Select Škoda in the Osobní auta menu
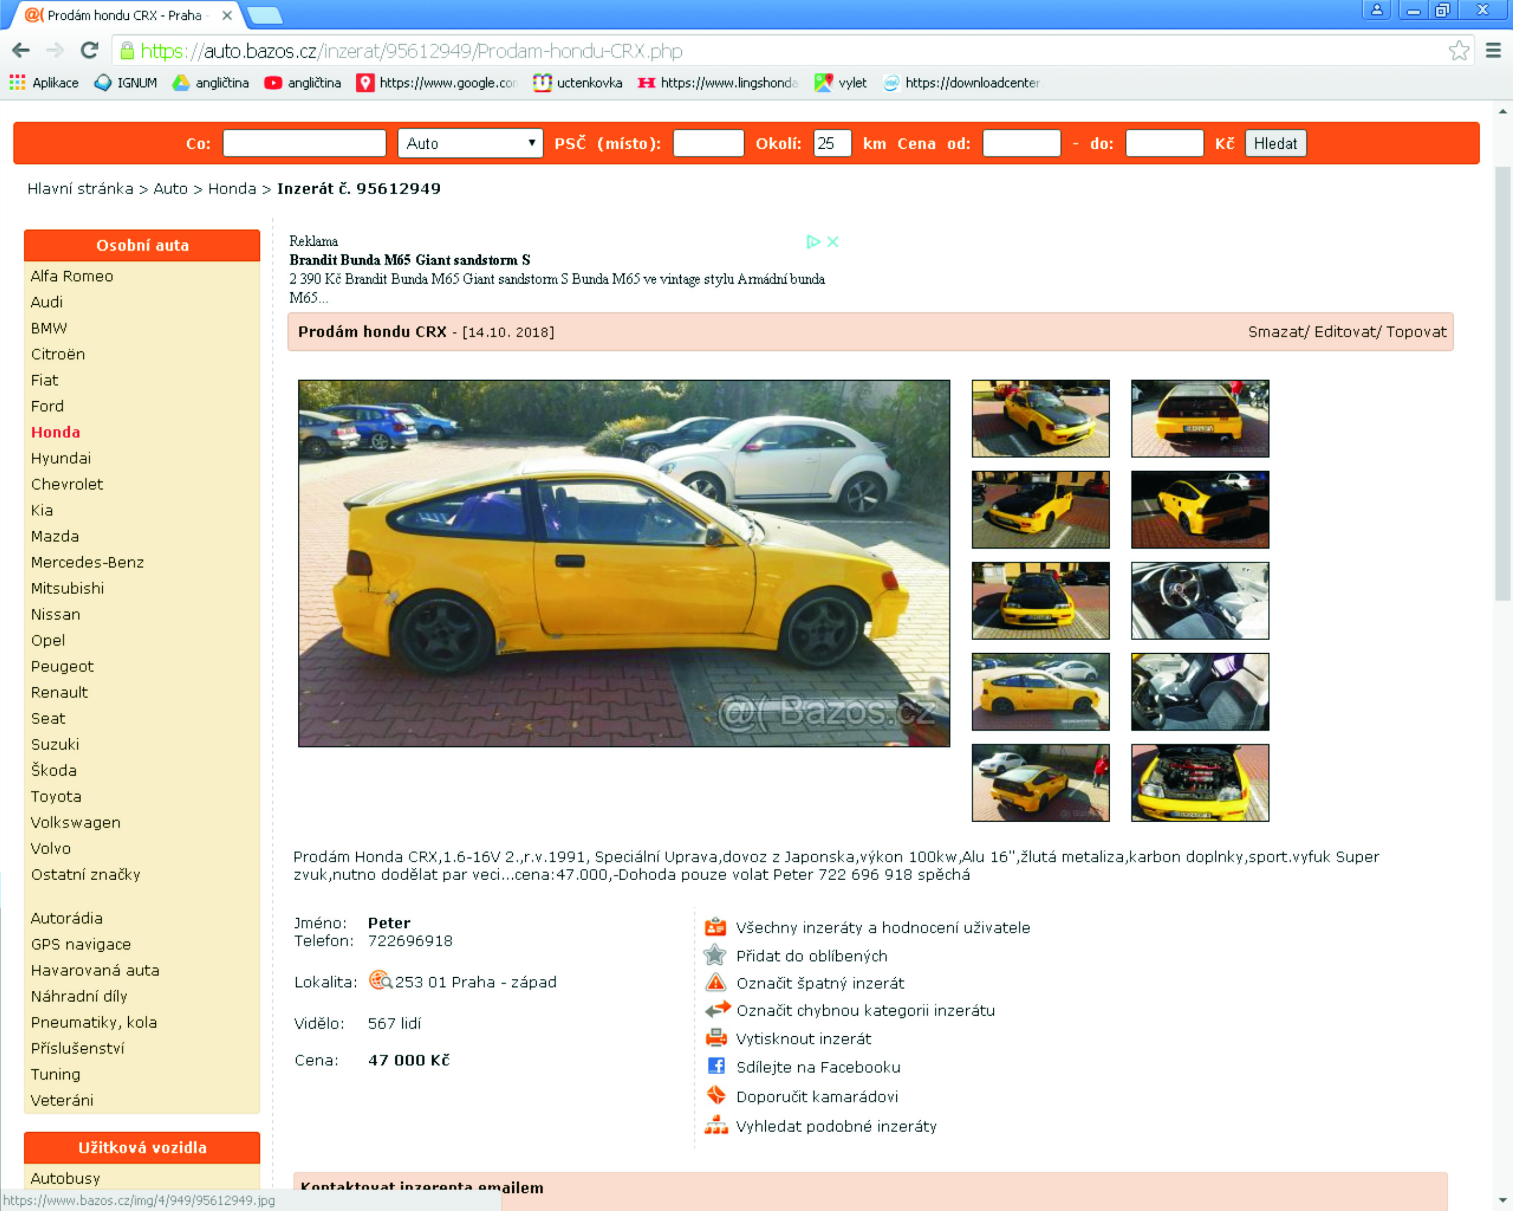Screen dimensions: 1513x1211 pyautogui.click(x=53, y=770)
